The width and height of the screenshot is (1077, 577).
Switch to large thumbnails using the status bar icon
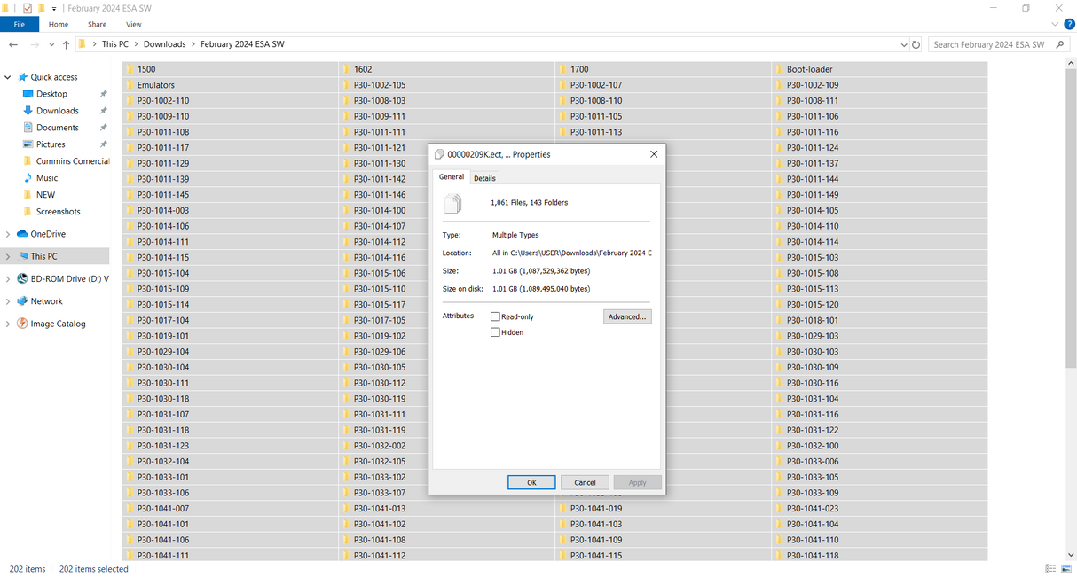1066,568
